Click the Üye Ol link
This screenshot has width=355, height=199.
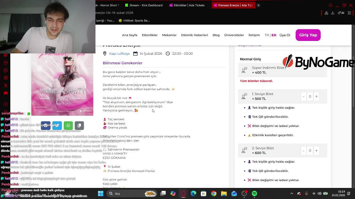(x=285, y=35)
